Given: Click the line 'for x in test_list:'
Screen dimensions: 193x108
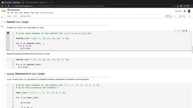Looking at the screenshot, I should [x=27, y=97].
